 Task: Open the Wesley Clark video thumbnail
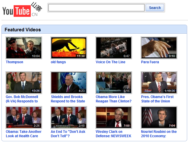[x=114, y=117]
